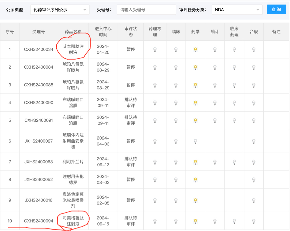Click status 排队待审评 for CXHS2400090
290x231 pixels.
[x=131, y=103]
